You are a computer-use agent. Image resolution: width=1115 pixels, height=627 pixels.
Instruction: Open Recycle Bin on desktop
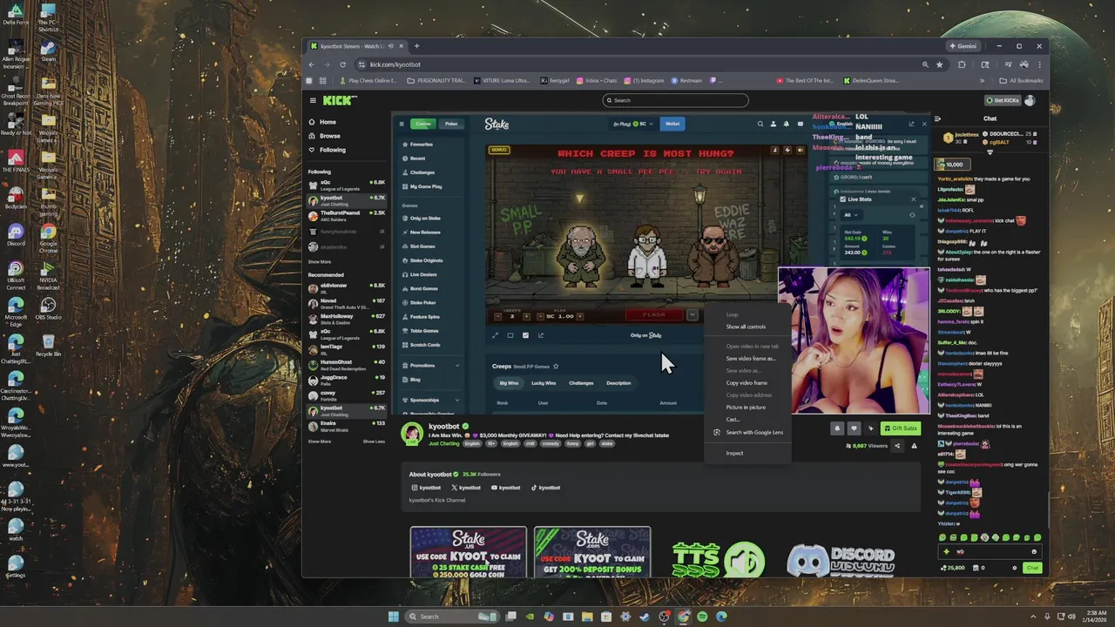tap(48, 345)
